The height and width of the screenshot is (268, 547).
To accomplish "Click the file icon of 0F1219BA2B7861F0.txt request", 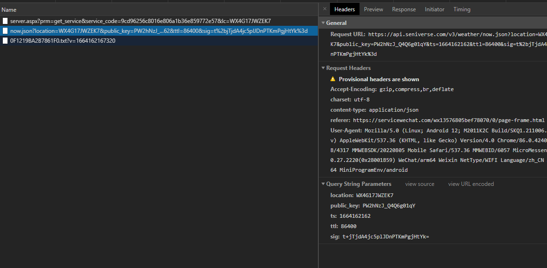I will [x=5, y=40].
